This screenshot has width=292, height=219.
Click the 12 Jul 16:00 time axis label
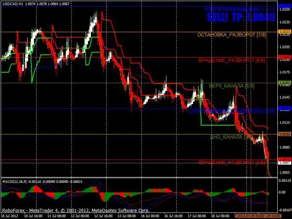[103, 216]
